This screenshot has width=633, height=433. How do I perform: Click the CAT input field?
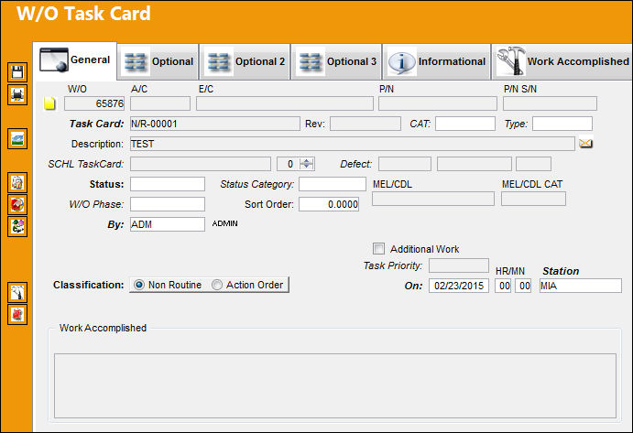(465, 124)
